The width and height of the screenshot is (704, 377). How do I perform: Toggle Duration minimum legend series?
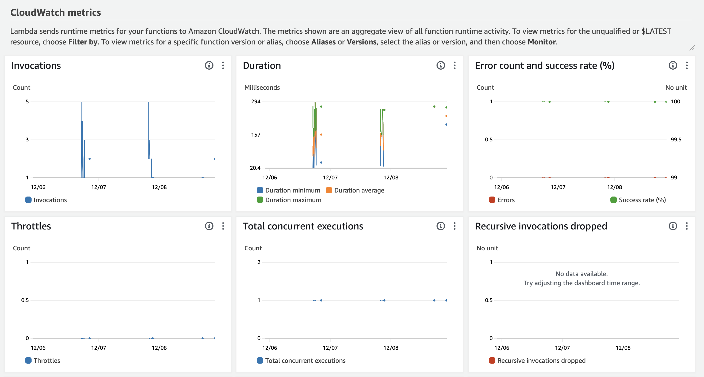tap(292, 190)
